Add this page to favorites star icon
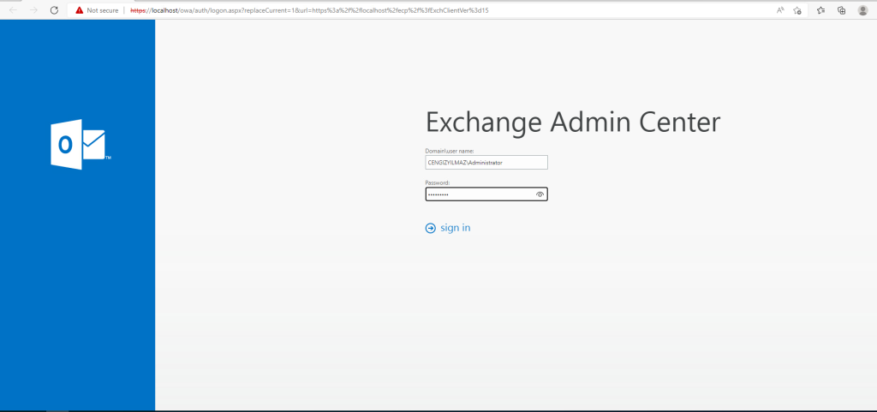This screenshot has height=412, width=877. pyautogui.click(x=797, y=10)
